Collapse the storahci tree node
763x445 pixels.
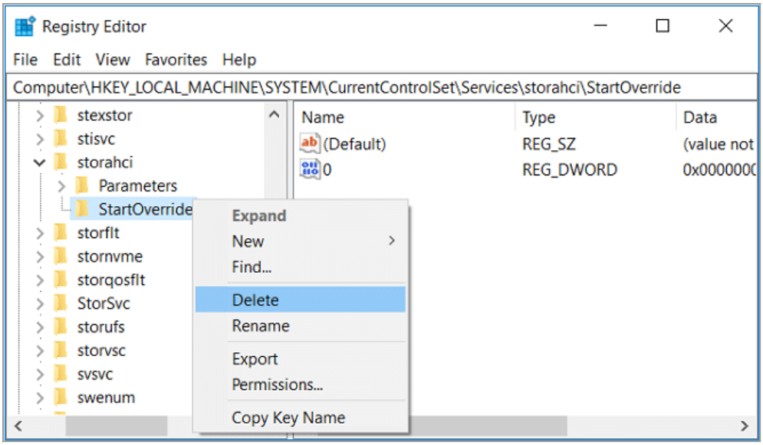click(40, 162)
